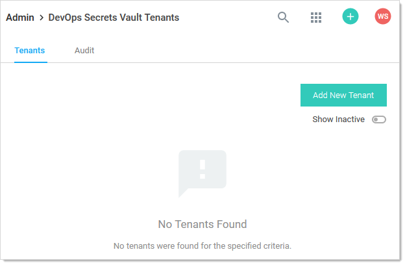Viewport: 405px width, 265px height.
Task: Open the apps grid launcher icon
Action: (316, 18)
